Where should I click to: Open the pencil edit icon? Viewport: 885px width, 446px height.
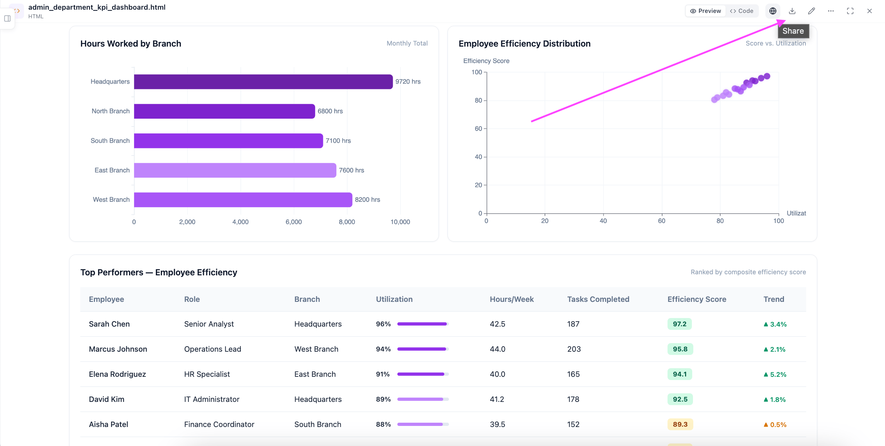click(812, 11)
